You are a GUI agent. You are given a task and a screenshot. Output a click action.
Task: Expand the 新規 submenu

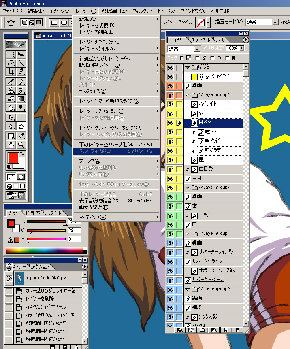pyautogui.click(x=117, y=19)
